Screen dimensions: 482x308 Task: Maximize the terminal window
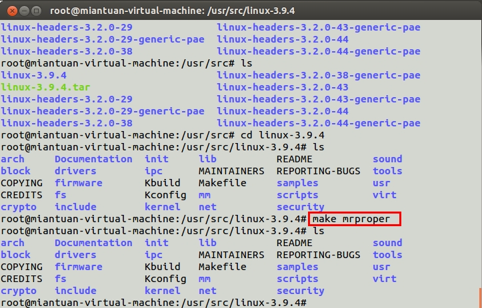point(36,11)
